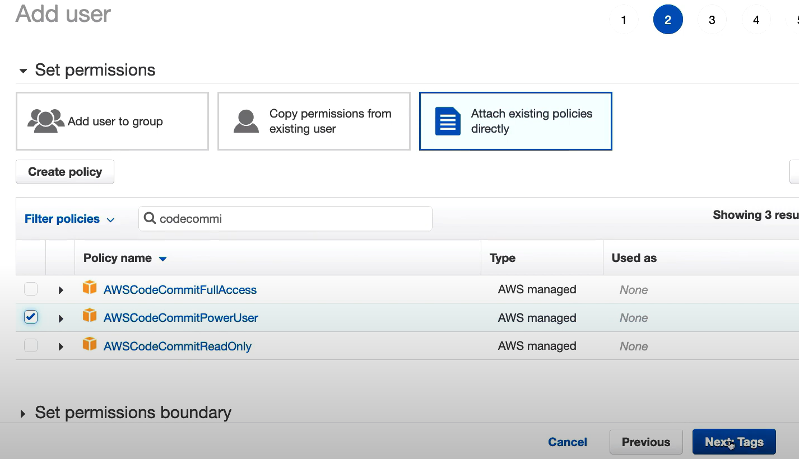The height and width of the screenshot is (459, 799).
Task: Click the search magnifier icon
Action: pos(150,218)
